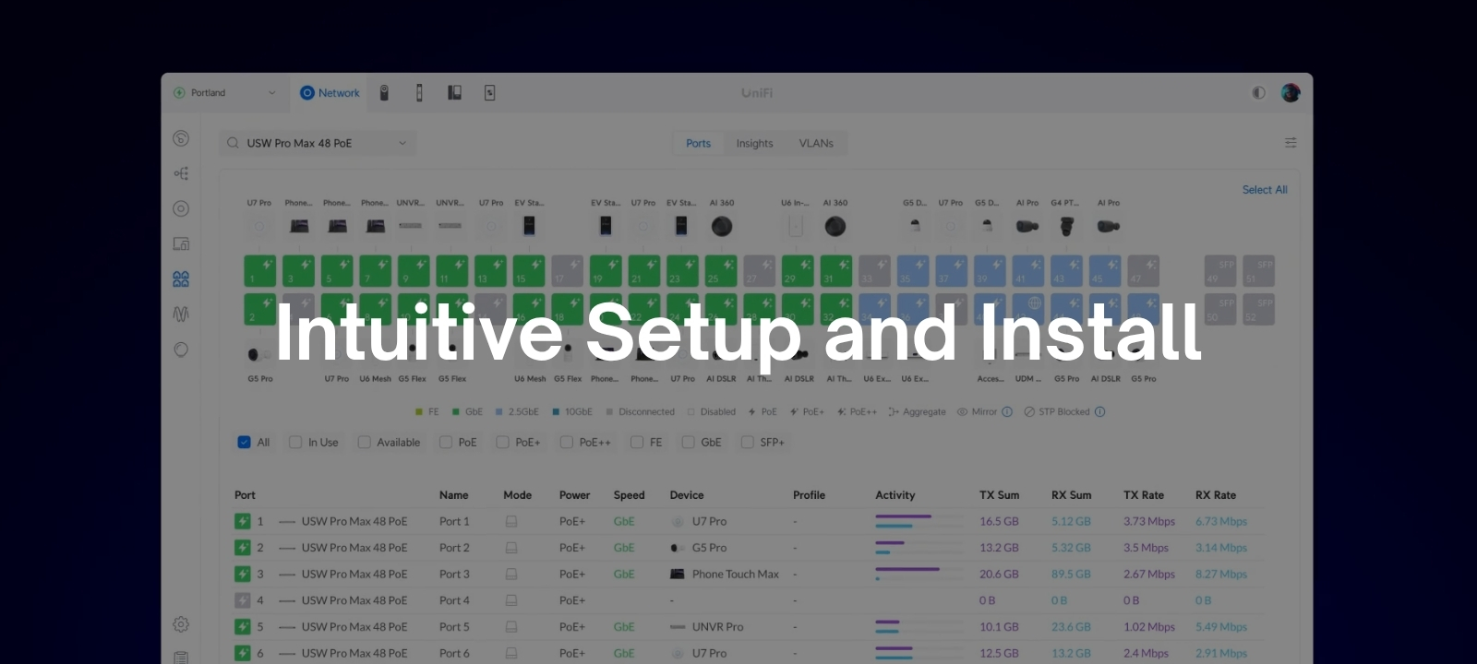Click the Port 4 name cell
This screenshot has width=1477, height=664.
point(454,600)
